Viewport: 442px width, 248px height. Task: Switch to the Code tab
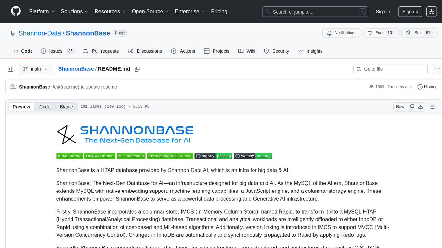23,51
